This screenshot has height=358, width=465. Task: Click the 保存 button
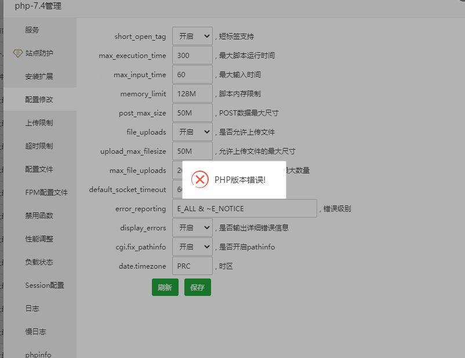point(198,287)
